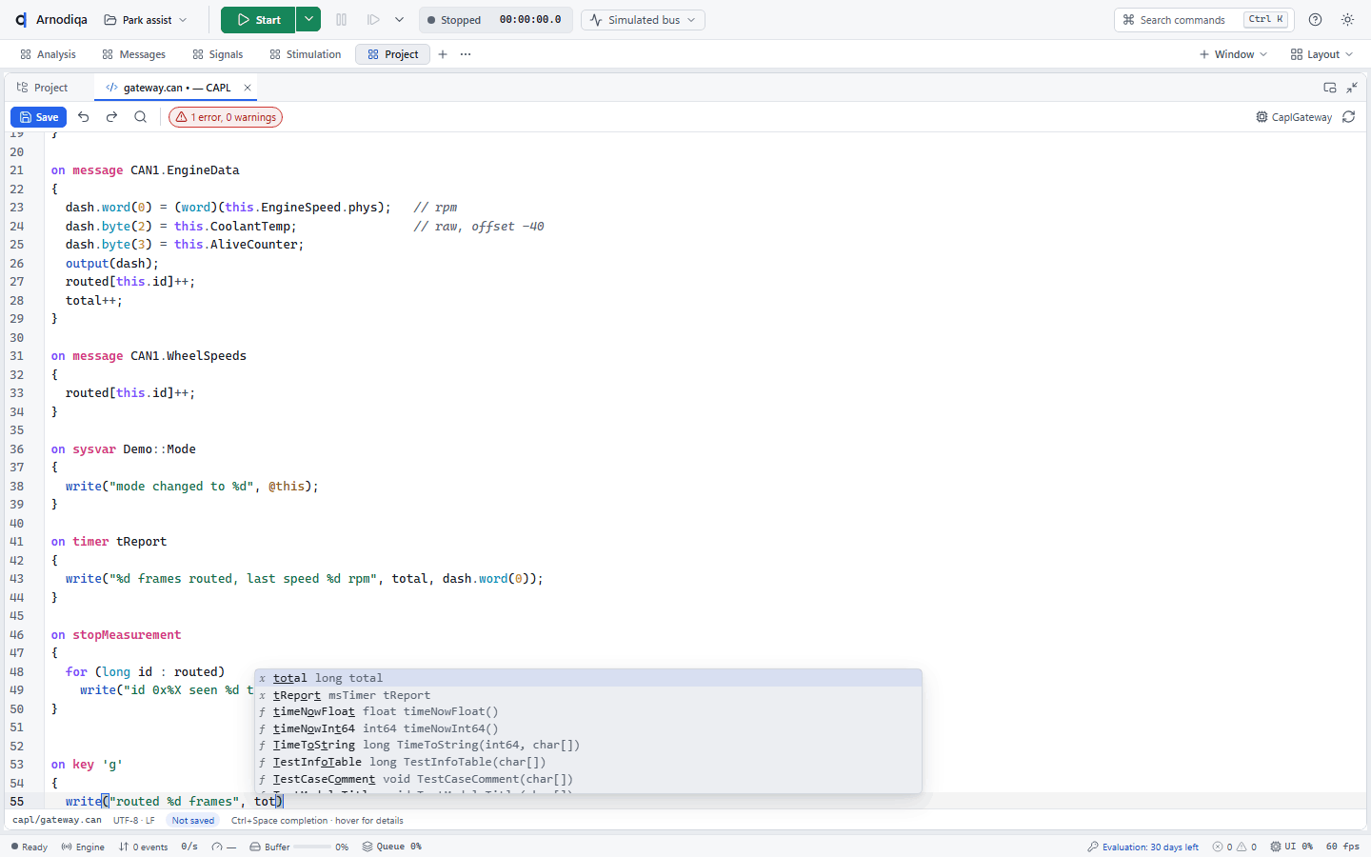Click the step-forward playback icon
The image size is (1371, 857).
pyautogui.click(x=373, y=20)
